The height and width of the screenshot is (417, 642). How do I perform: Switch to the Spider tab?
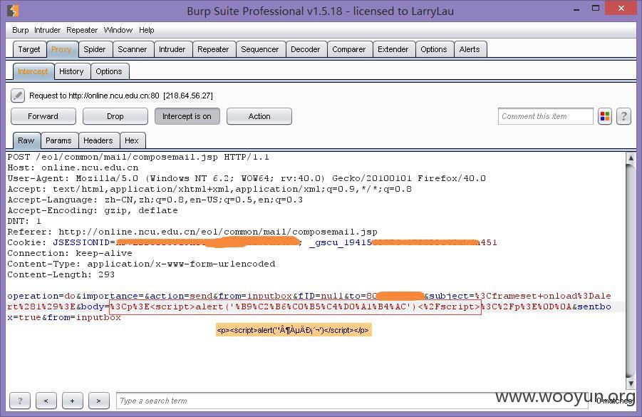(95, 49)
